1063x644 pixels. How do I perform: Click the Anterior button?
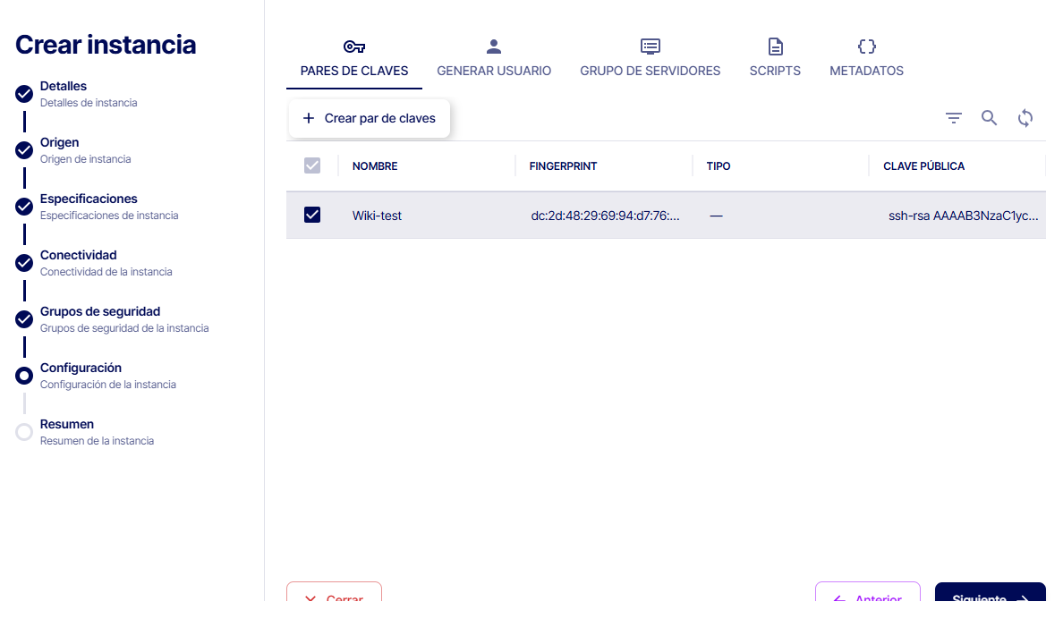[x=867, y=593]
